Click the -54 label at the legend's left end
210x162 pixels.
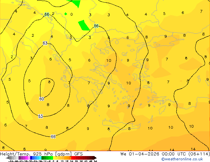click(11, 161)
